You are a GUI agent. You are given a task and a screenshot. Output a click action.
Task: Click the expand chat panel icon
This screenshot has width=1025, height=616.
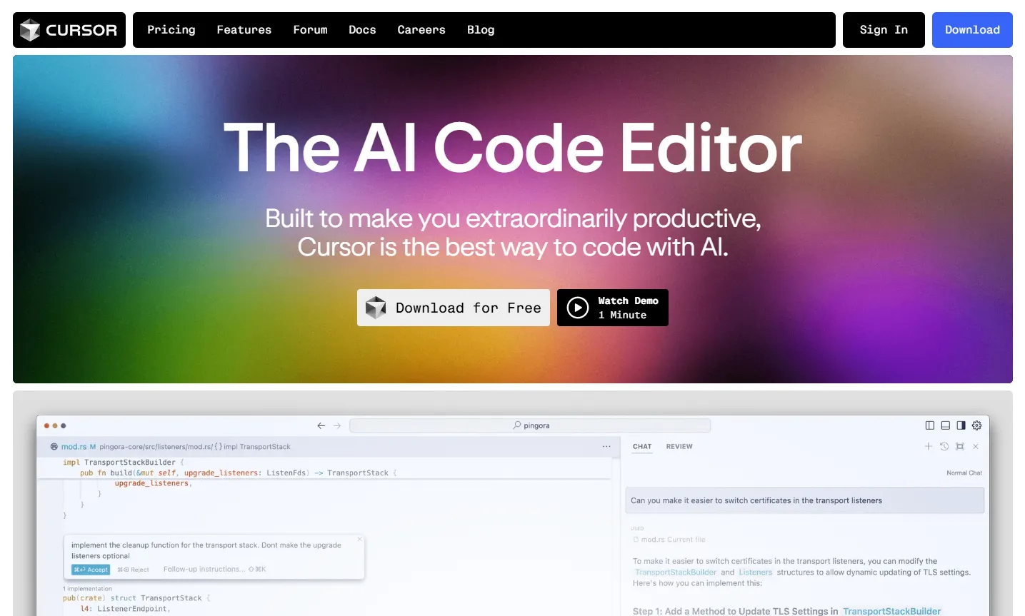tap(960, 446)
